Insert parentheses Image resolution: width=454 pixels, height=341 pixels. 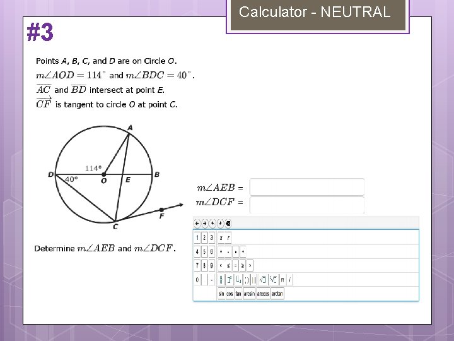click(x=247, y=280)
